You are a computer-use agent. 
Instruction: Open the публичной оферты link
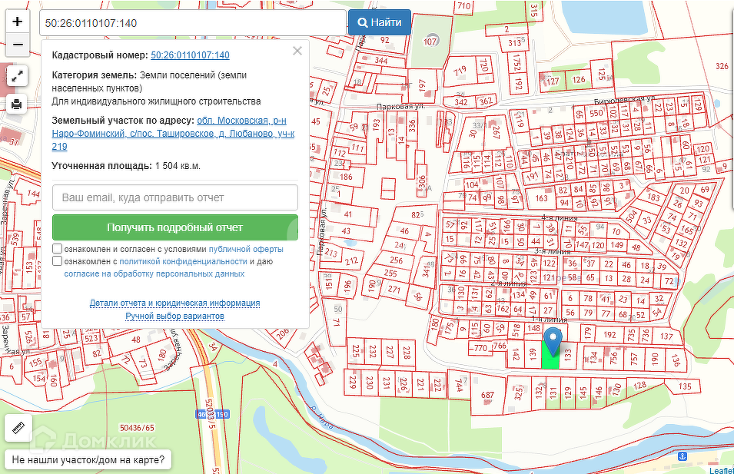(245, 250)
